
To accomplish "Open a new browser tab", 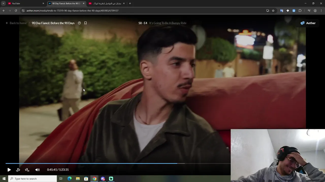I will pos(130,4).
